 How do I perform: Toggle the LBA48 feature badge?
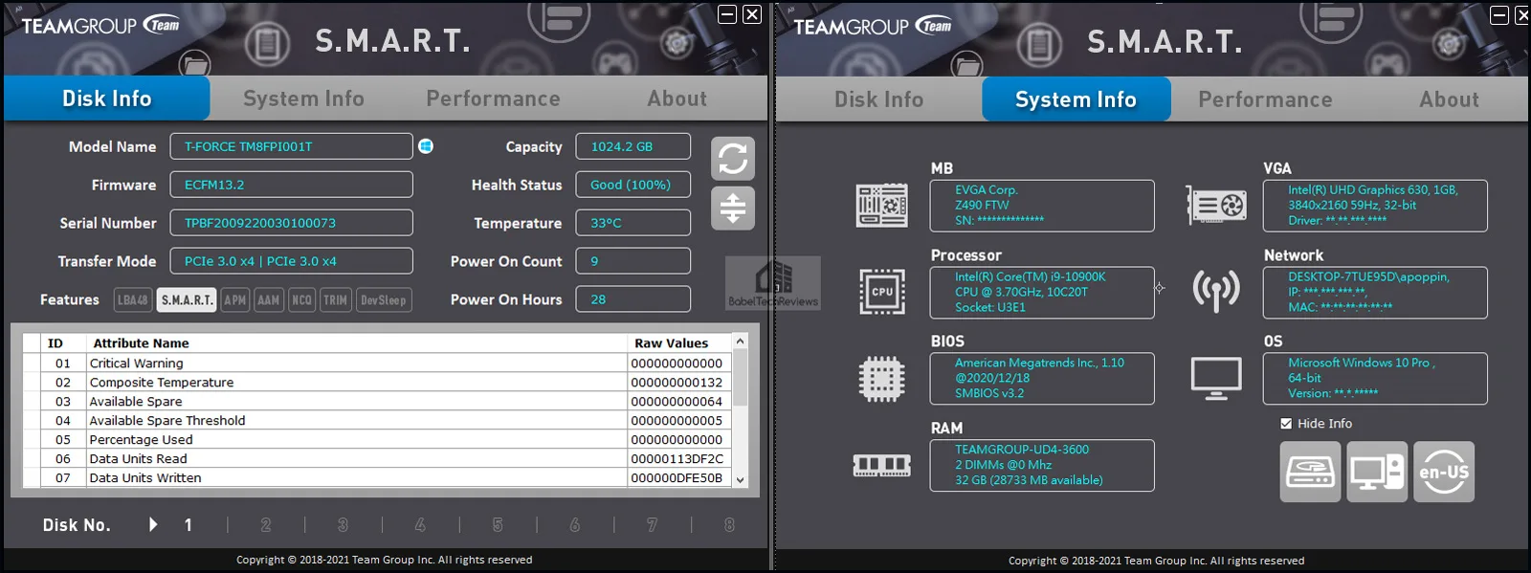pyautogui.click(x=133, y=300)
